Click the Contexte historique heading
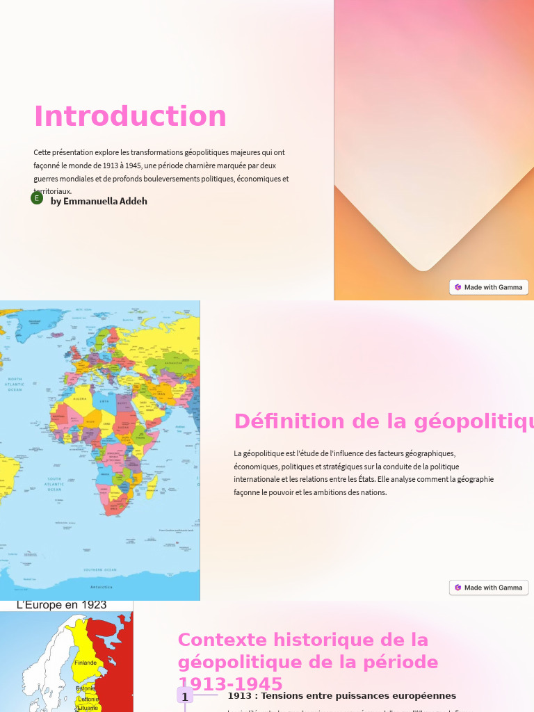 point(308,662)
